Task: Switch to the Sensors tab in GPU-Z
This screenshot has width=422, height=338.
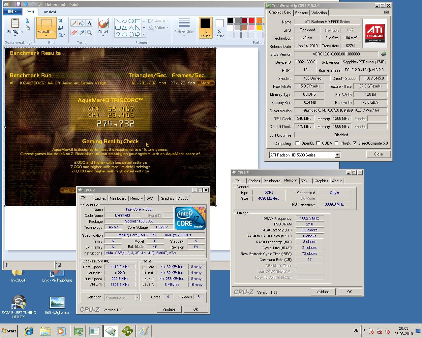Action: [301, 13]
